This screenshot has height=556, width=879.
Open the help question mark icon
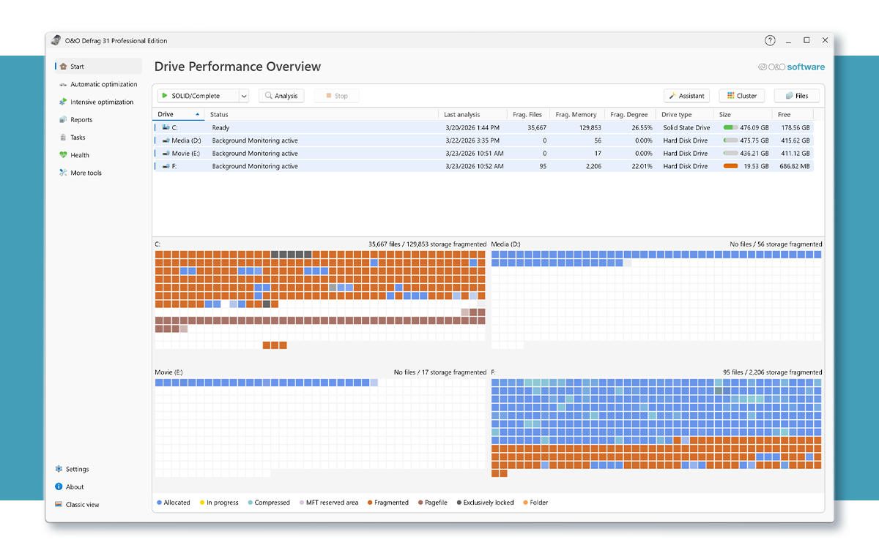[770, 41]
